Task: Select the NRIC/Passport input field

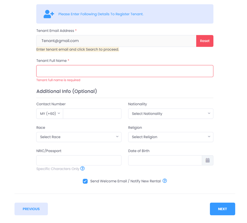Action: point(79,160)
